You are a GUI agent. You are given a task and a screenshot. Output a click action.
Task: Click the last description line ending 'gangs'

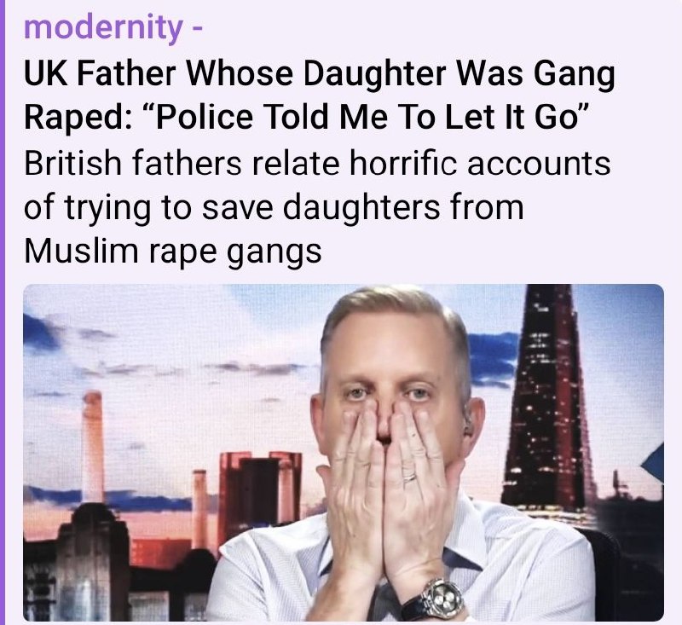pyautogui.click(x=173, y=252)
